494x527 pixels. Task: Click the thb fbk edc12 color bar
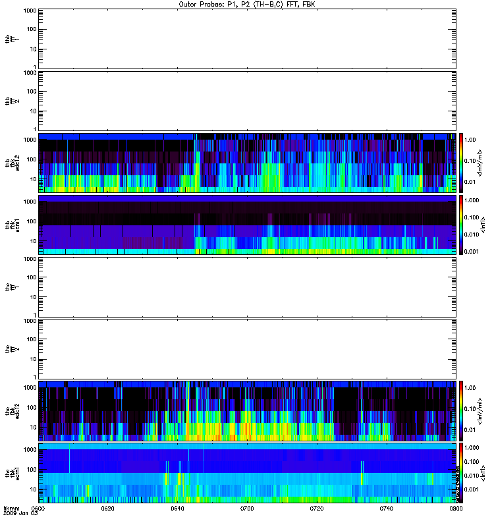[460, 163]
